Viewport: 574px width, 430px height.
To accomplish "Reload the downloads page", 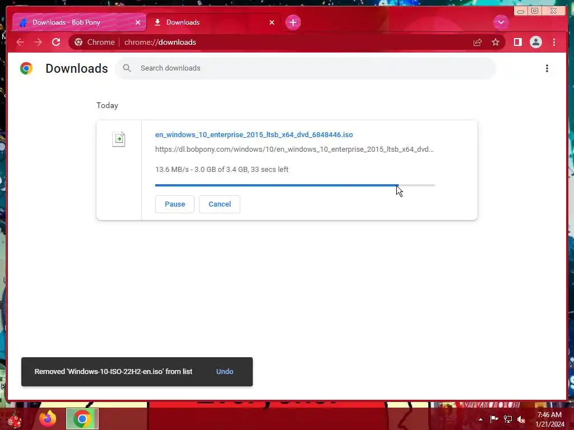I will click(x=56, y=42).
